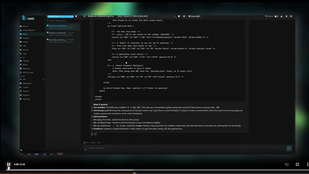Open the second 'Create an animated...' conversation
Screen dimensions: 309x174
coord(63,34)
